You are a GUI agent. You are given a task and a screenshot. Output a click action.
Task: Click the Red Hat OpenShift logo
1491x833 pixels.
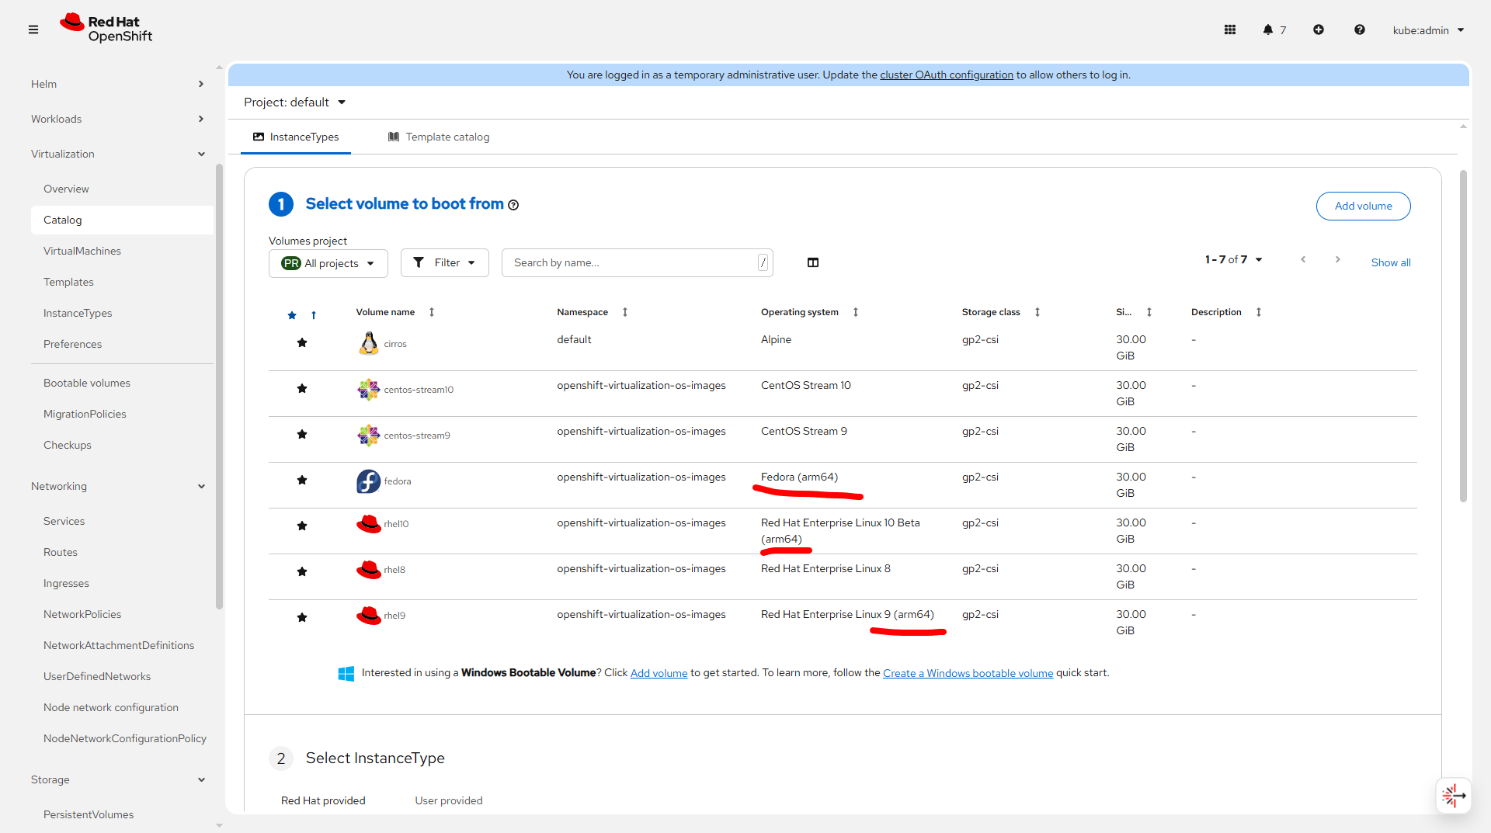[106, 29]
